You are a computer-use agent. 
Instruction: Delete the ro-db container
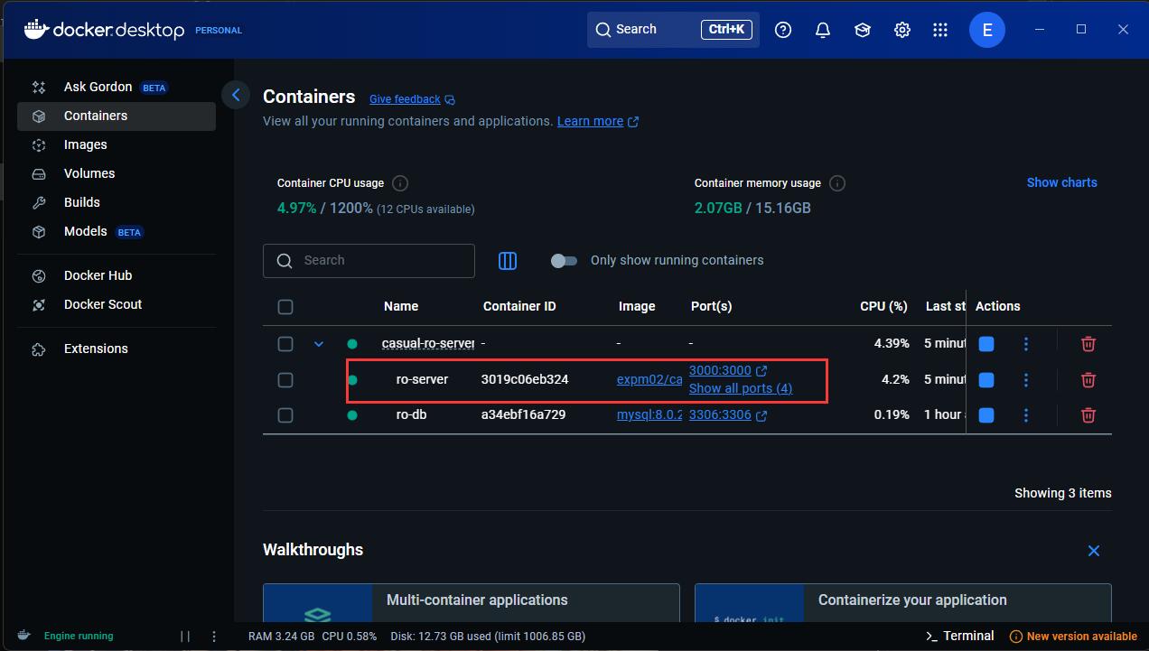(x=1088, y=415)
